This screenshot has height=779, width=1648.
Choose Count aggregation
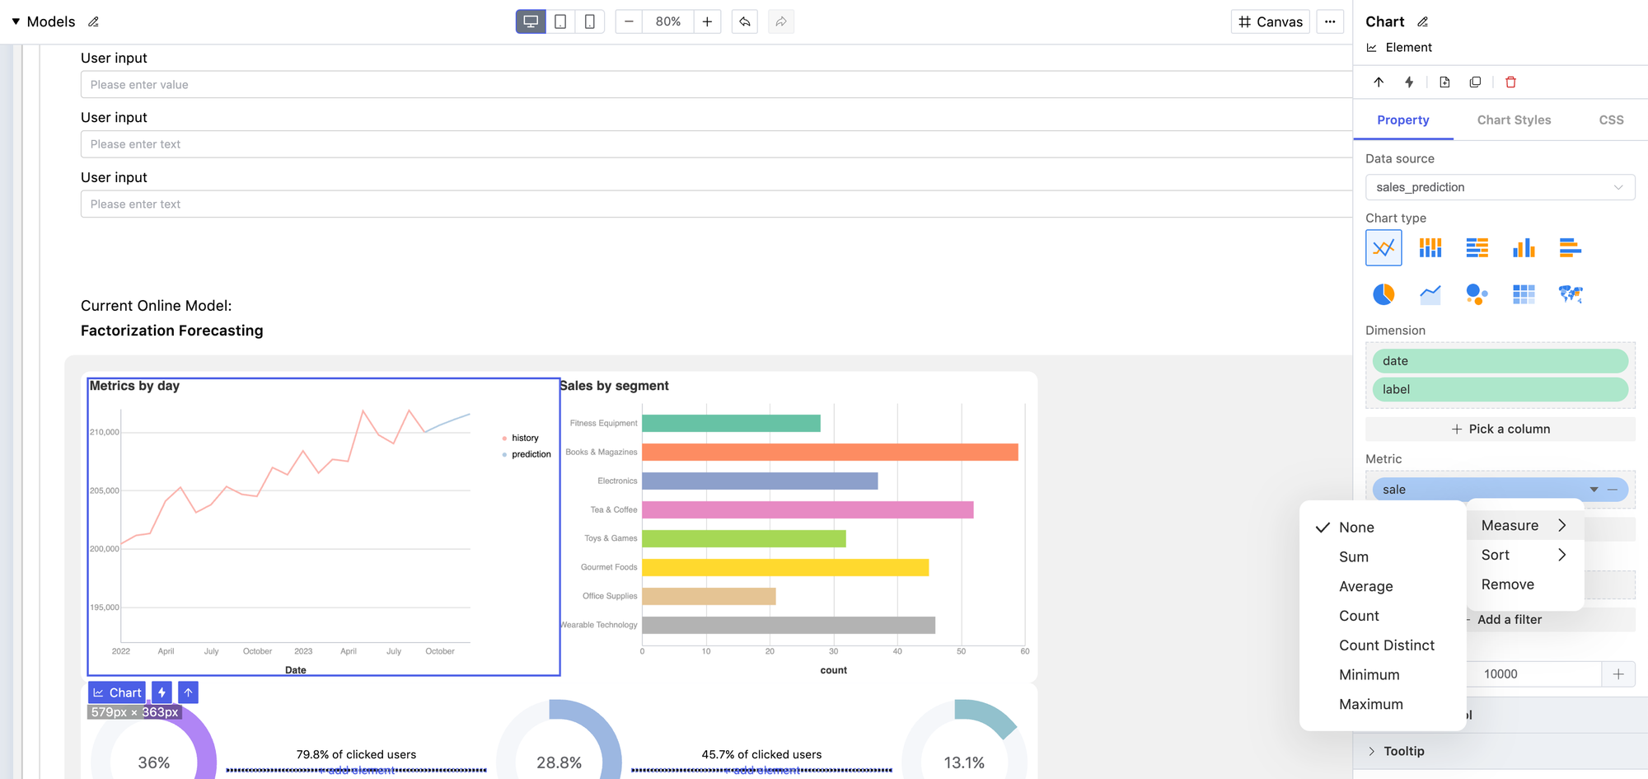click(1383, 616)
